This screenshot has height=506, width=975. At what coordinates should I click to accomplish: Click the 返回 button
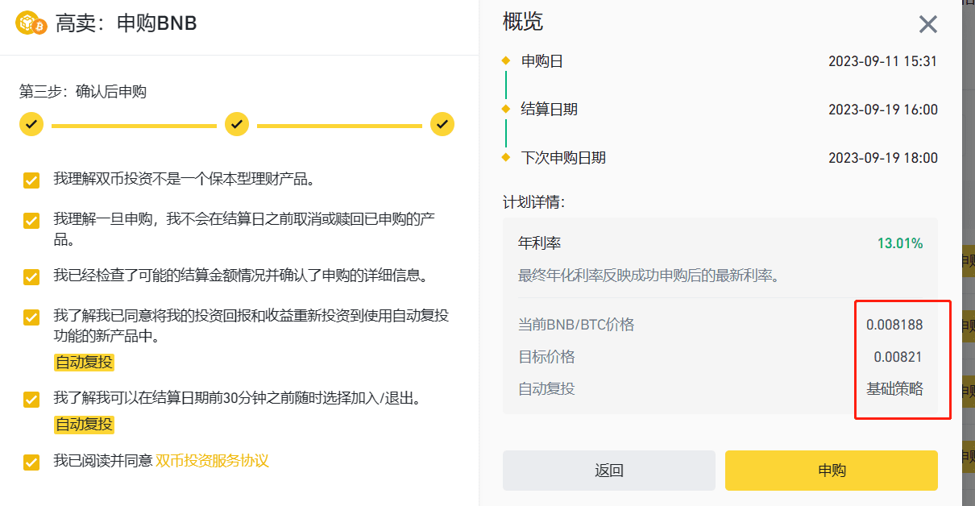[x=609, y=471]
